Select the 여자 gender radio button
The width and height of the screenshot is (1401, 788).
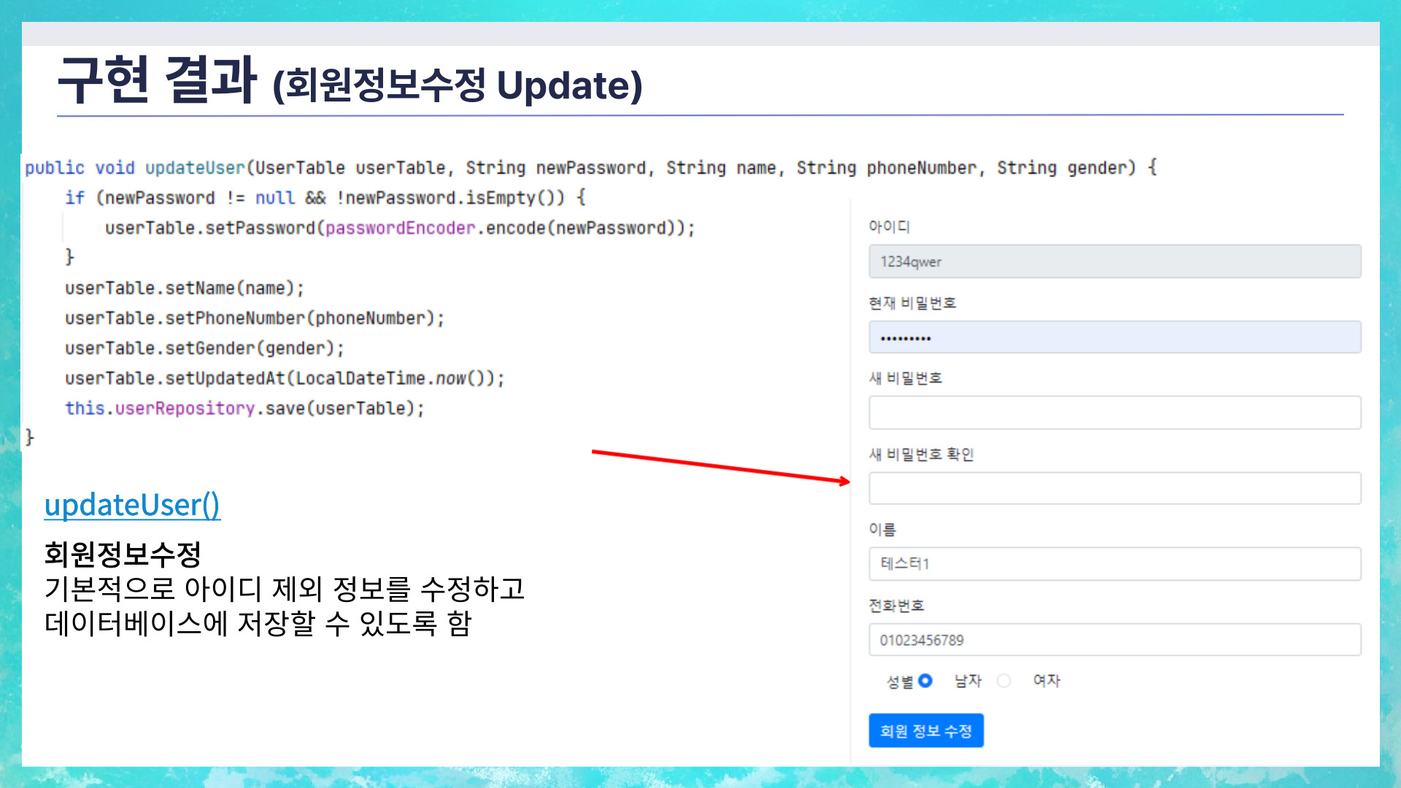(x=1004, y=681)
